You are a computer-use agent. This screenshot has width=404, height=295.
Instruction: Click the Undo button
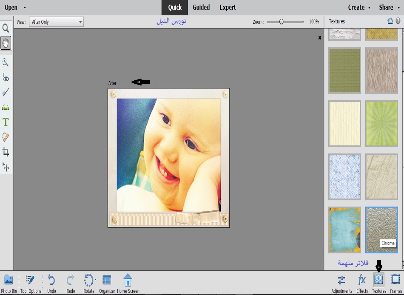pyautogui.click(x=51, y=283)
